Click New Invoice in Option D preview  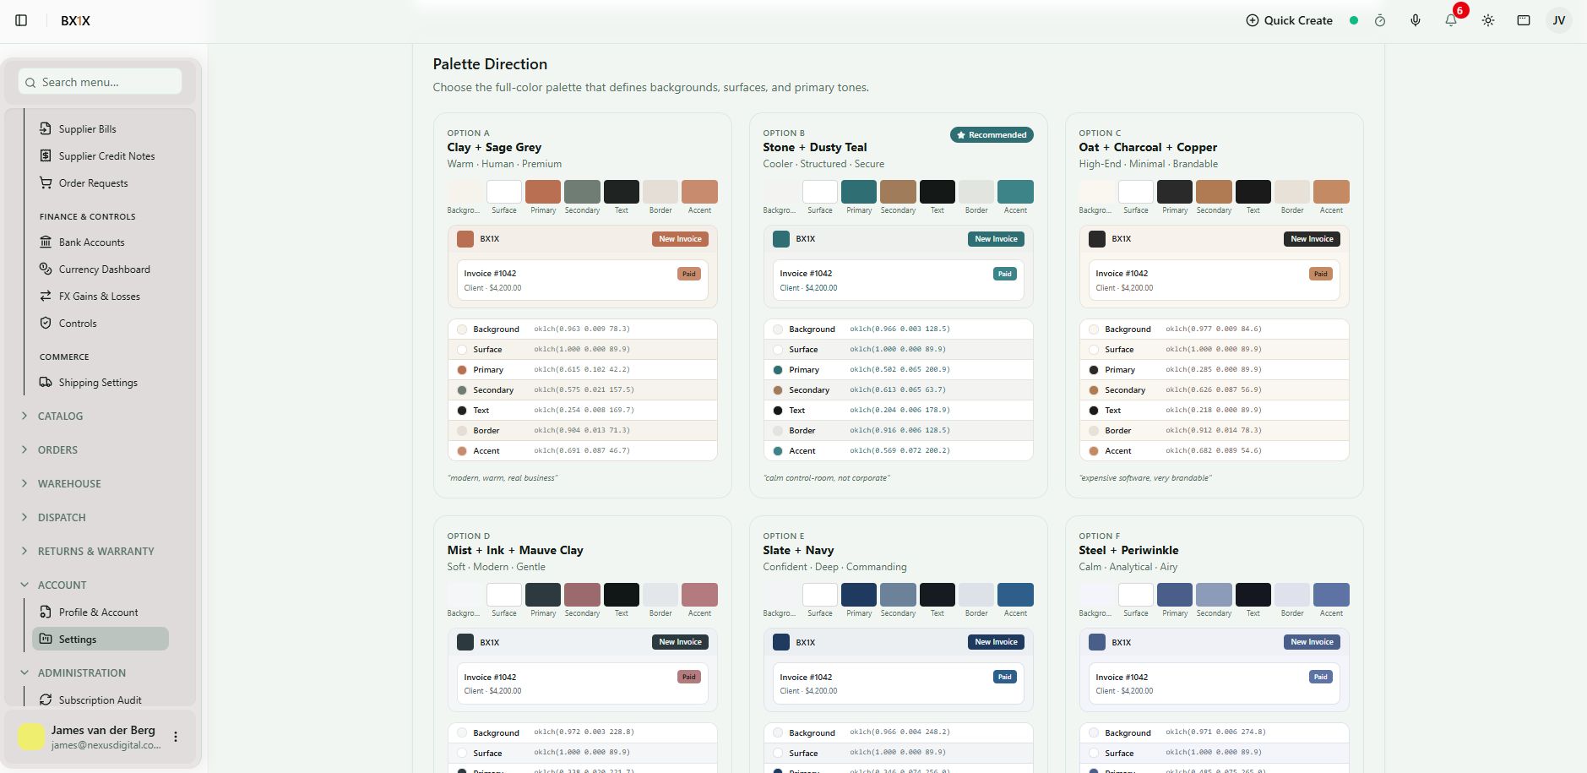click(x=680, y=642)
